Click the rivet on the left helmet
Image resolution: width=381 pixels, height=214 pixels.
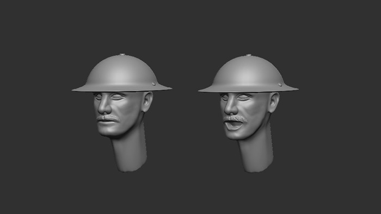[x=154, y=84]
